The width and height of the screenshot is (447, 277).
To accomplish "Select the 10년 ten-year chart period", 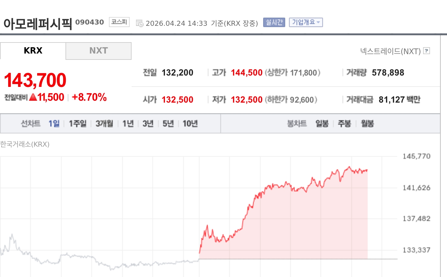I will point(189,124).
